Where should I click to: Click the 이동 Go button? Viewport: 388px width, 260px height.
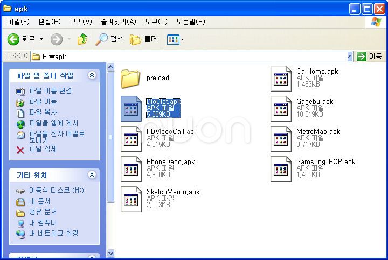point(369,57)
